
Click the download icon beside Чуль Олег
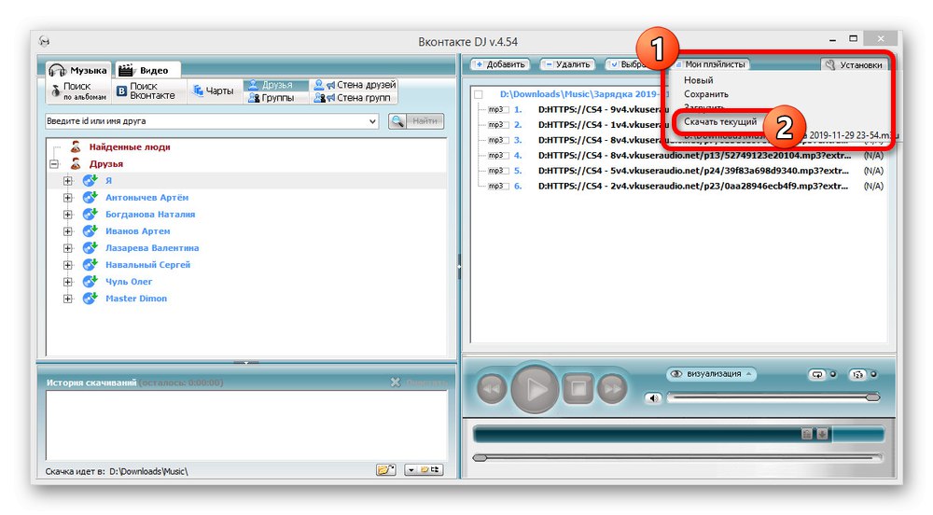90,281
